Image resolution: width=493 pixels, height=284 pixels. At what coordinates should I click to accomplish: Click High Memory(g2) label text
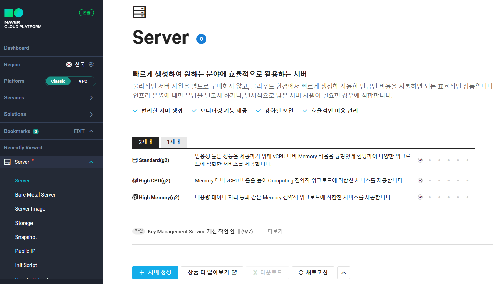(159, 198)
